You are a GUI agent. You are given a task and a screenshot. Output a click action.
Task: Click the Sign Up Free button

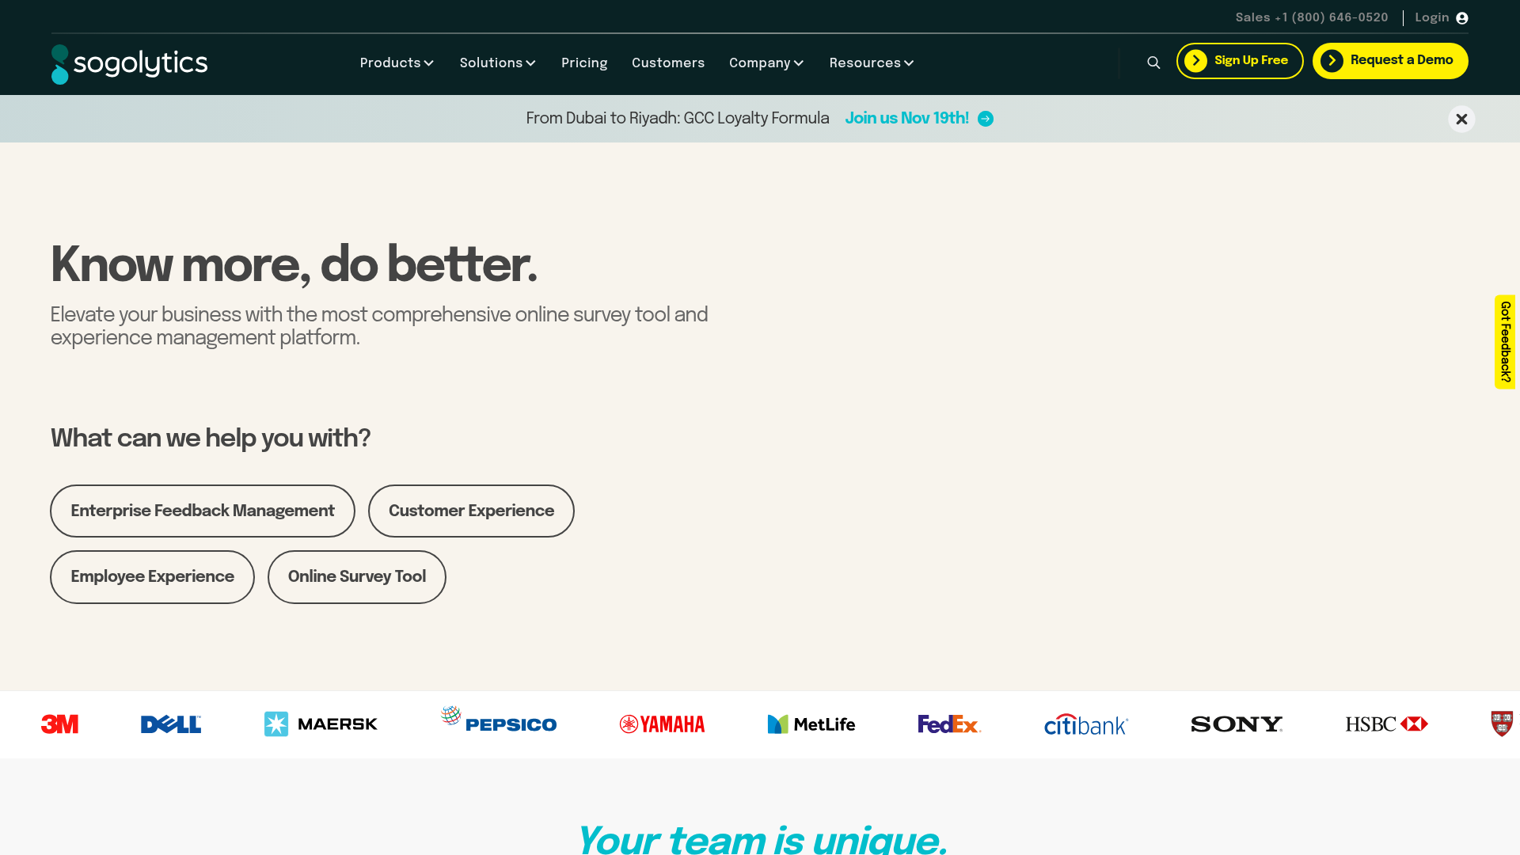point(1240,60)
